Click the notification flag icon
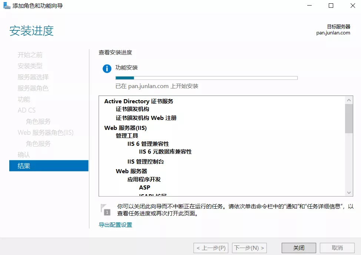 tap(105, 209)
